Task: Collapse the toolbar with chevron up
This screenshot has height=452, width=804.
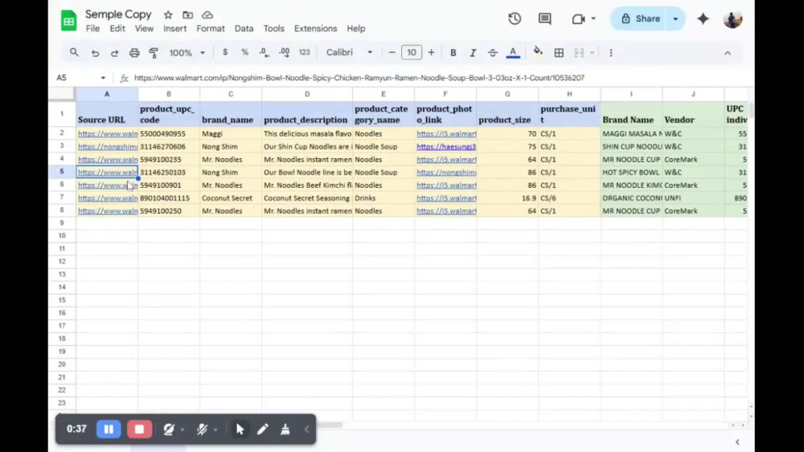Action: pyautogui.click(x=727, y=53)
